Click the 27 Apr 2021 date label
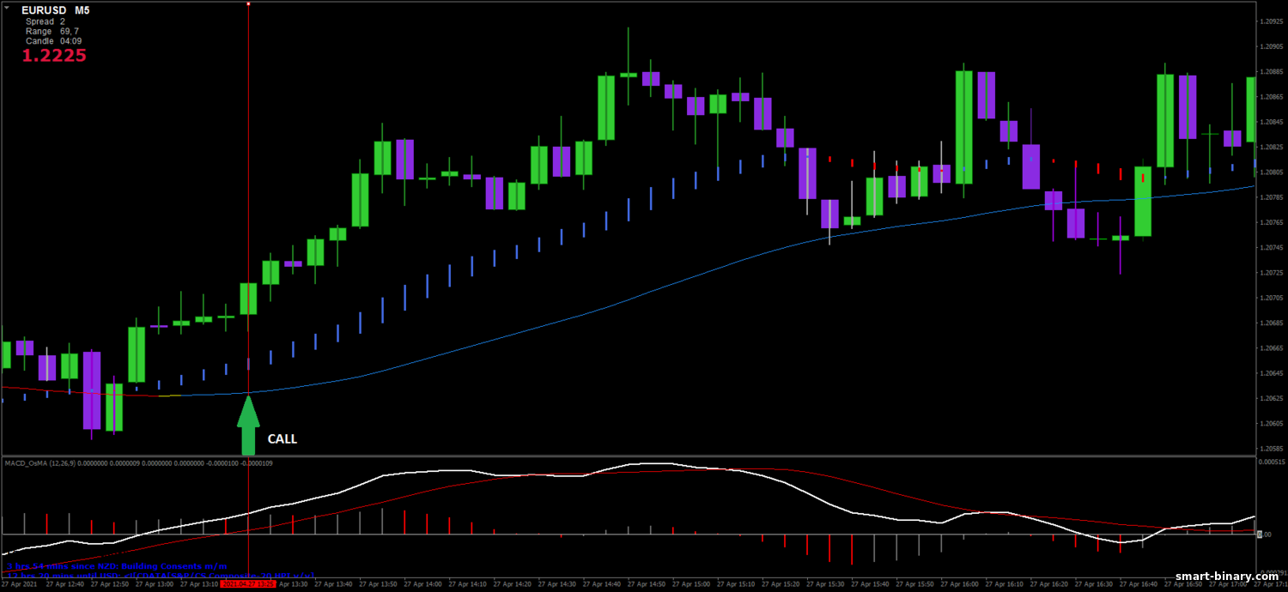This screenshot has width=1288, height=592. click(x=19, y=584)
